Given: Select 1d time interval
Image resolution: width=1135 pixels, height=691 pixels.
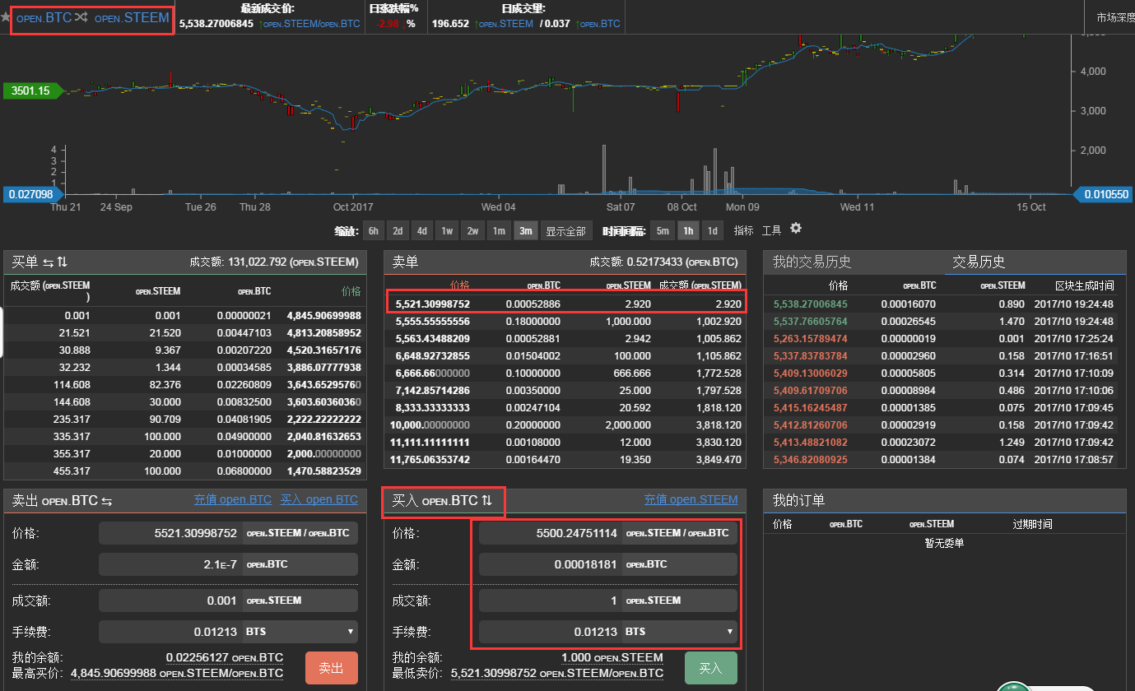Looking at the screenshot, I should click(713, 231).
